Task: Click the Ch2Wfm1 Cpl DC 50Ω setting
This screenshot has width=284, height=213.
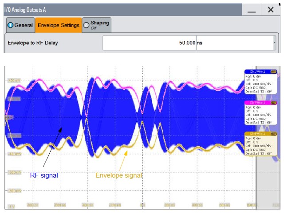Action: click(x=260, y=118)
